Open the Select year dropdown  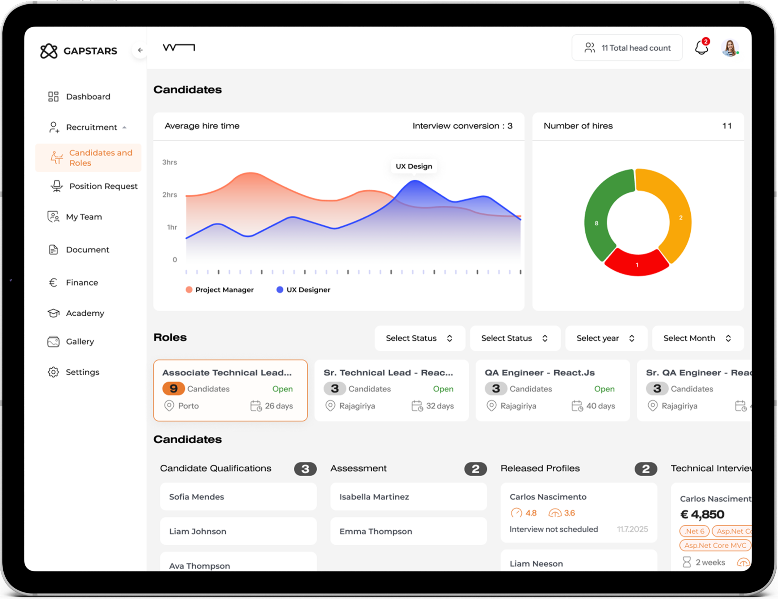[x=606, y=338]
